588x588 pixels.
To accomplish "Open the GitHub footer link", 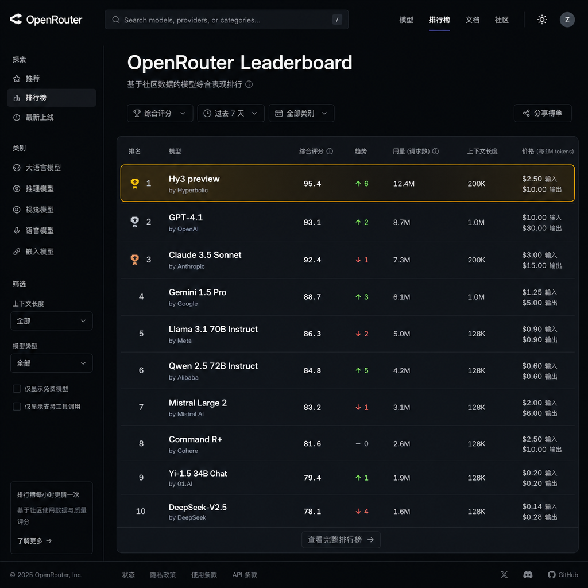I will point(563,574).
